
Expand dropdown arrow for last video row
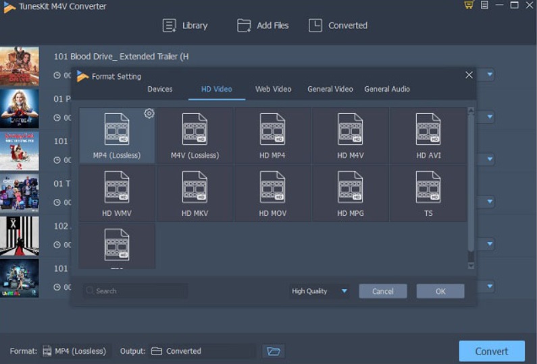(490, 286)
